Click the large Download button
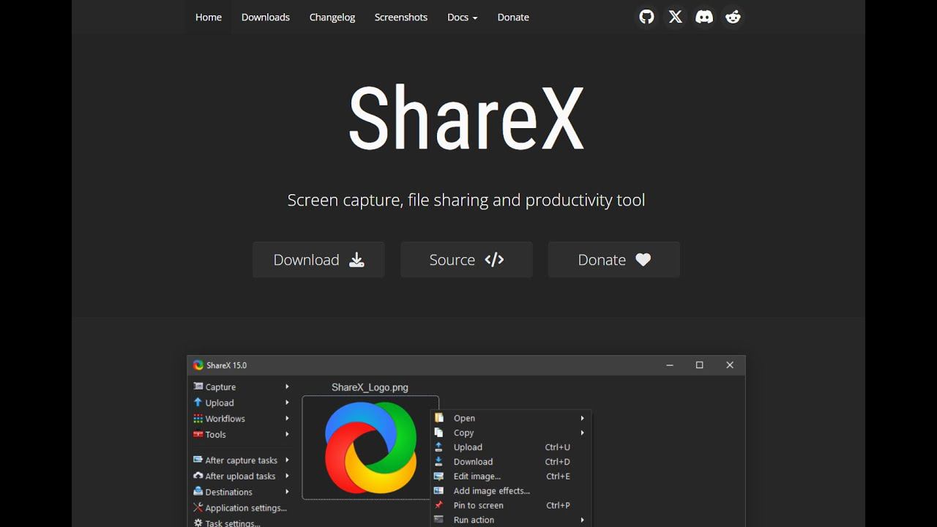The image size is (937, 527). [x=318, y=260]
